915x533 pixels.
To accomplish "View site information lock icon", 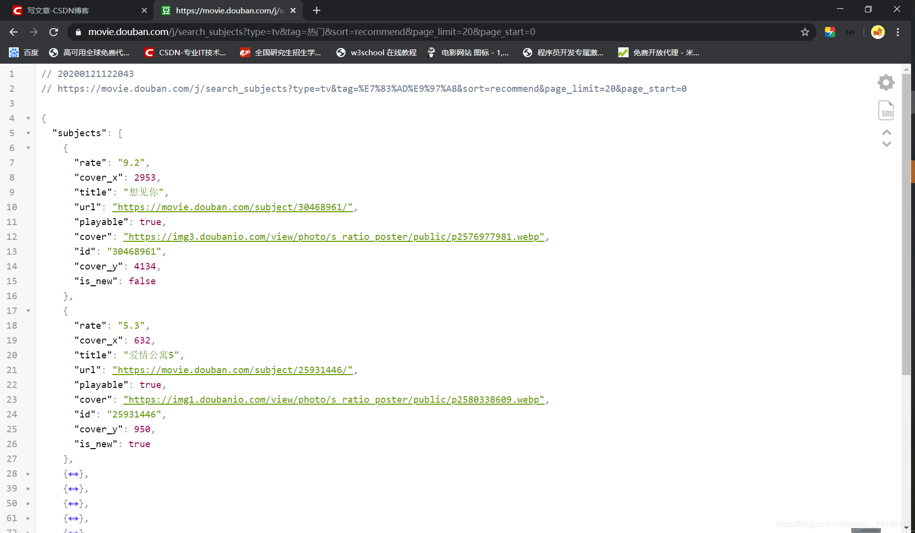I will [78, 32].
